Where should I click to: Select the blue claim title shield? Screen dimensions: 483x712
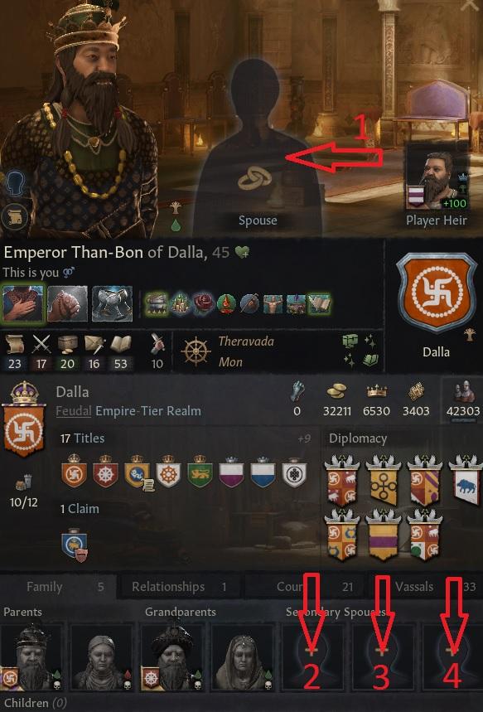pos(74,542)
